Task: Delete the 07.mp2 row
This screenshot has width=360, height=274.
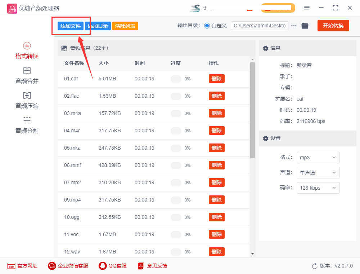Action: pyautogui.click(x=216, y=182)
